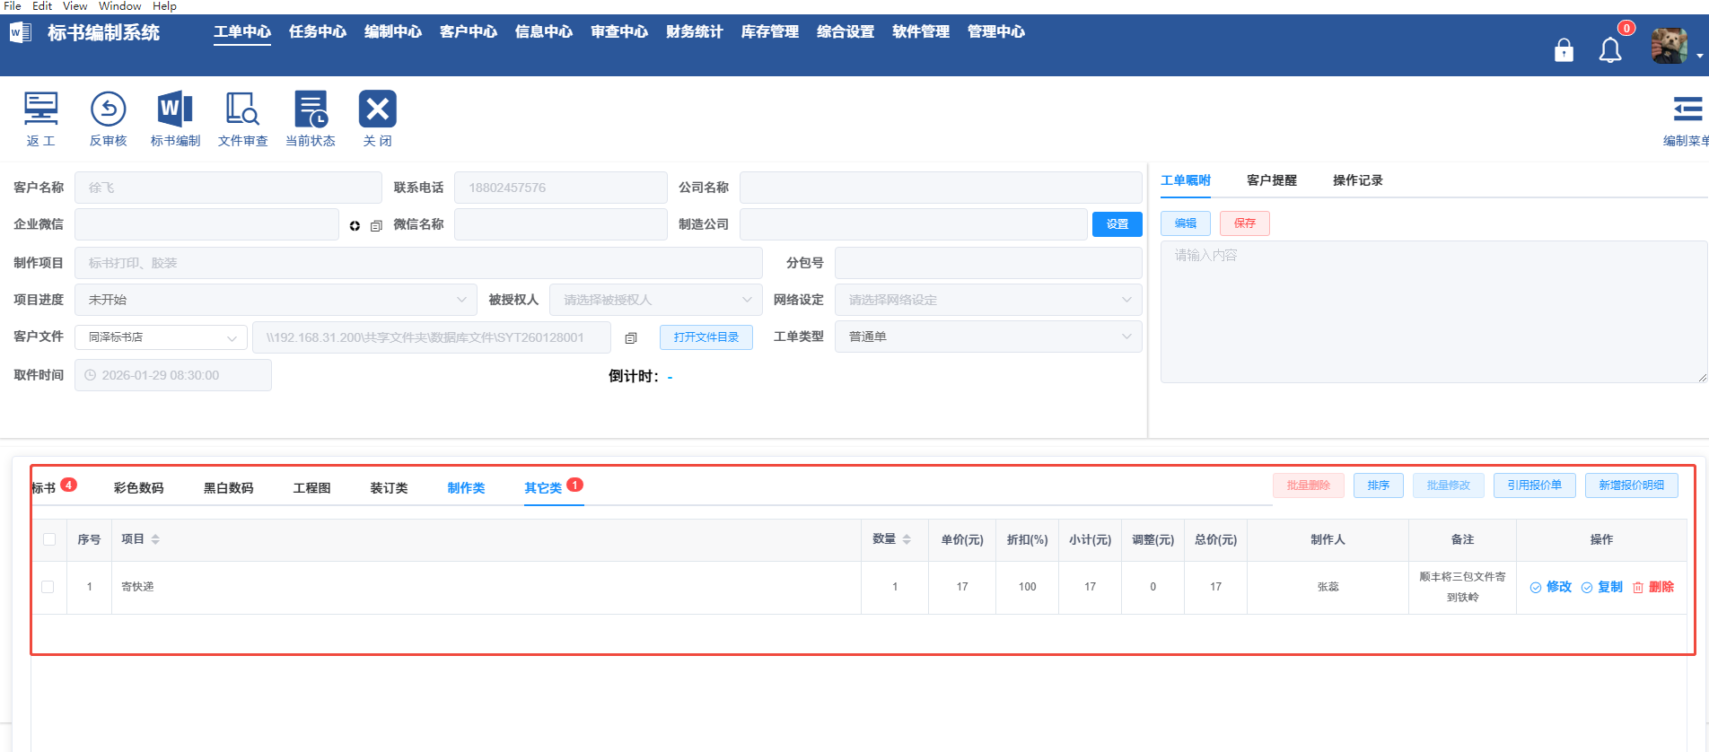The height and width of the screenshot is (752, 1709).
Task: Select the 其它类 tab
Action: click(544, 488)
